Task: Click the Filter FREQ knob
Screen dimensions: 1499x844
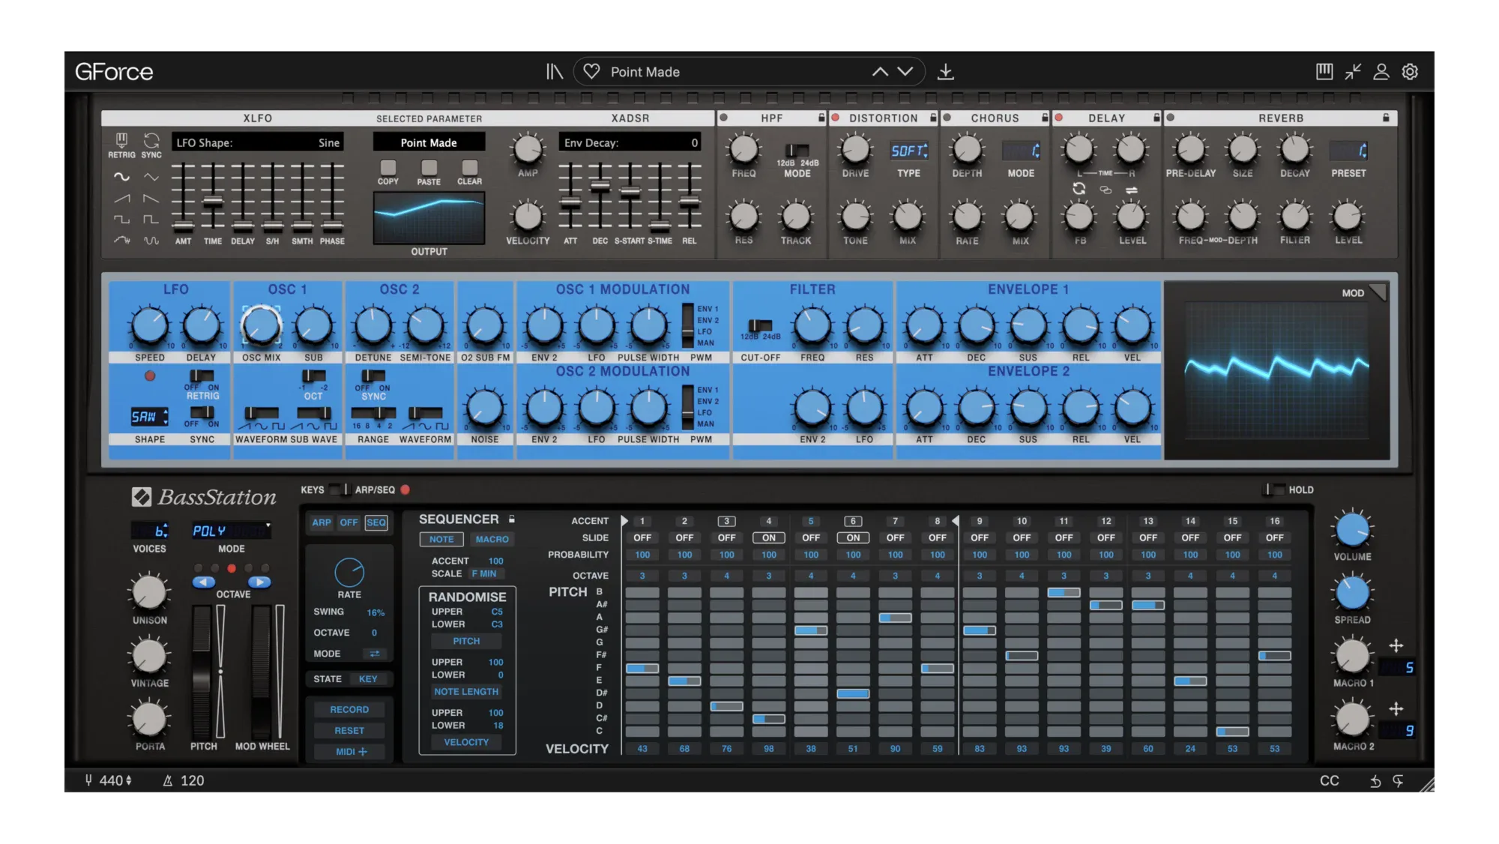Action: [812, 325]
